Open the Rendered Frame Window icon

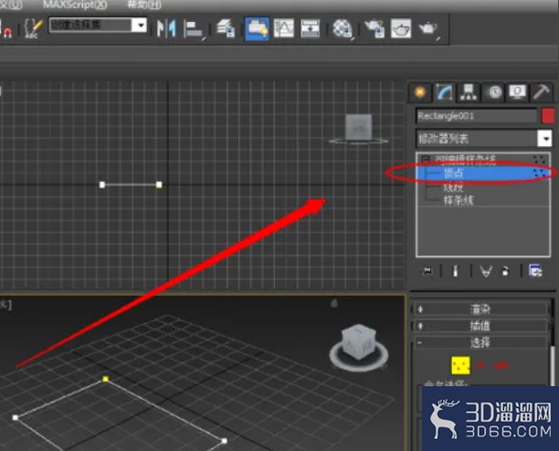click(x=401, y=28)
